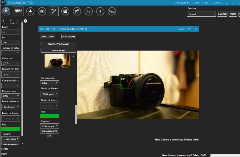Viewport: 240px width, 157px height.
Task: Click the small tools icon under USE AS MASTER
Action: (50, 136)
